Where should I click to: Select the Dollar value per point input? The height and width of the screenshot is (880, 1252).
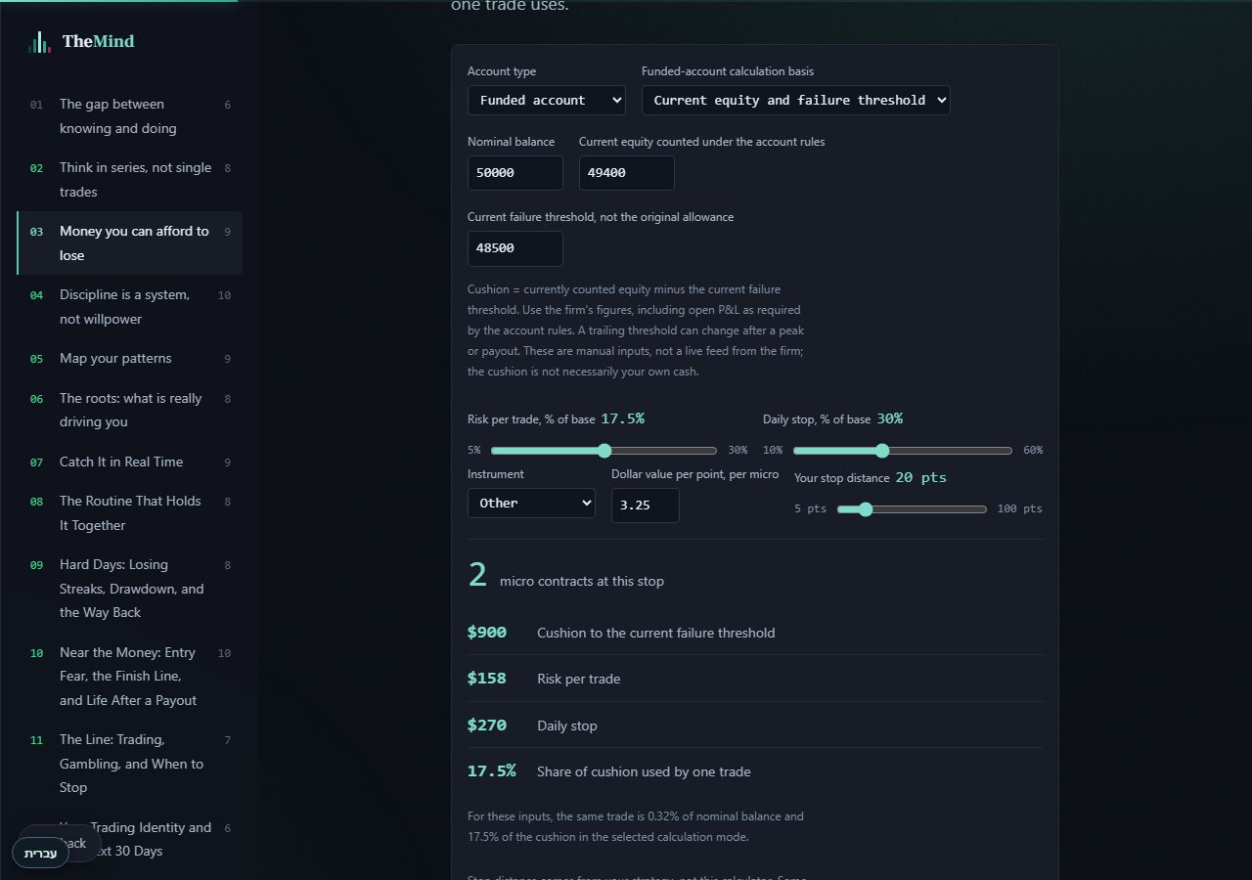(x=646, y=506)
